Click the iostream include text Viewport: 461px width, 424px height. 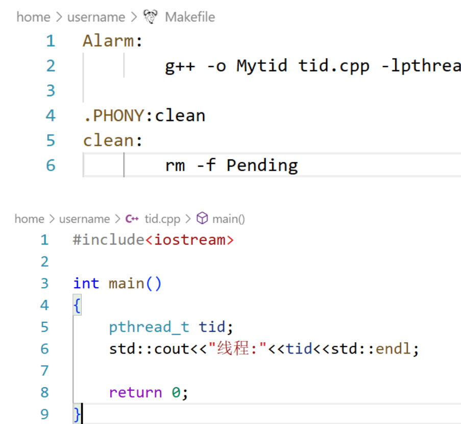189,240
